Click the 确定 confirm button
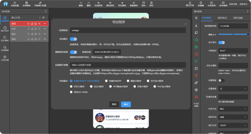The width and height of the screenshot is (251, 134). (x=126, y=104)
